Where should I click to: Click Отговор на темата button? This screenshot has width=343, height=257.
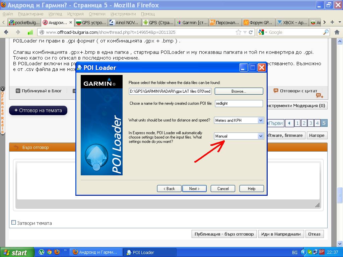(38, 110)
